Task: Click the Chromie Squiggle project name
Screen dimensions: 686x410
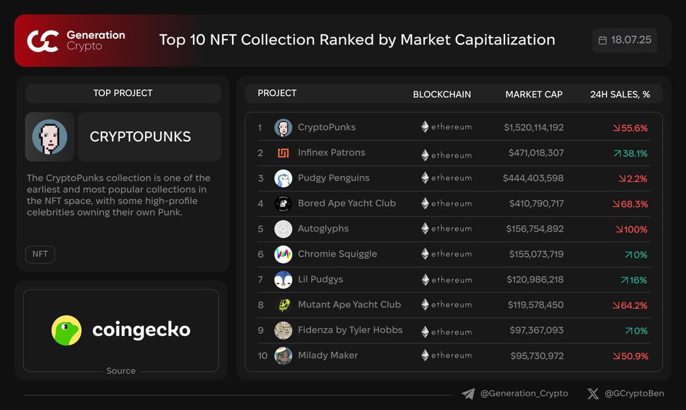Action: (337, 254)
